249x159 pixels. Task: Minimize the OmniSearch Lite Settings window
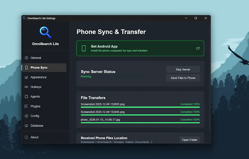coord(186,18)
